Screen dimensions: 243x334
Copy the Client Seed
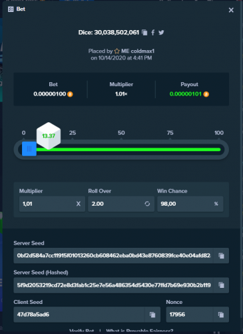click(x=152, y=315)
